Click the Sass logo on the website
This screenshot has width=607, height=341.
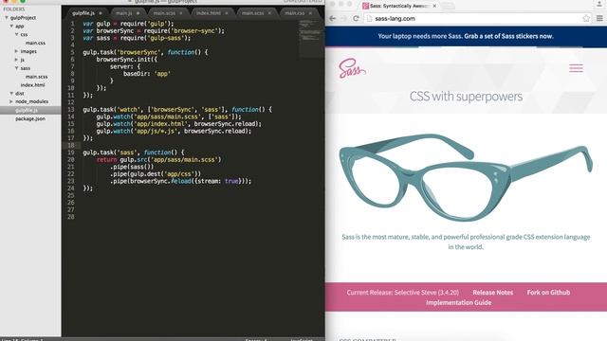tap(352, 68)
